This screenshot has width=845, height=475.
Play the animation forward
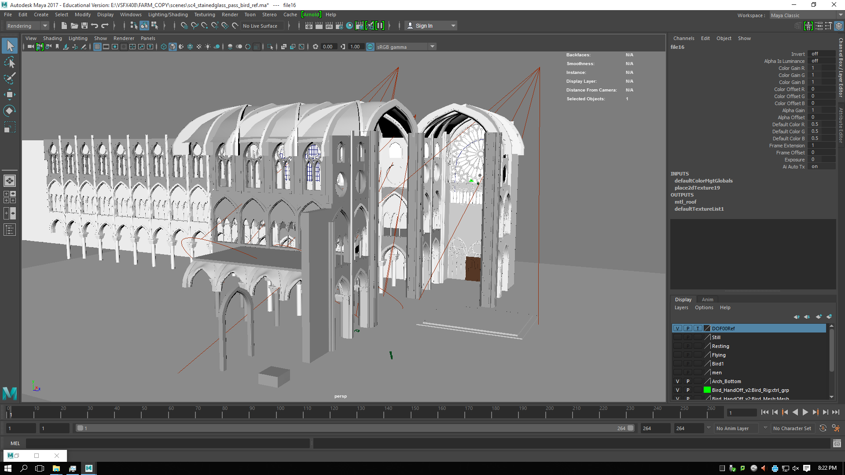pyautogui.click(x=805, y=412)
